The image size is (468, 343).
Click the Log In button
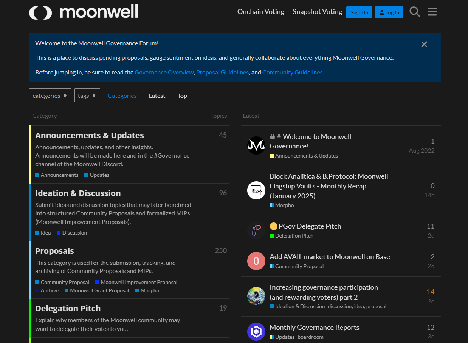coord(389,12)
